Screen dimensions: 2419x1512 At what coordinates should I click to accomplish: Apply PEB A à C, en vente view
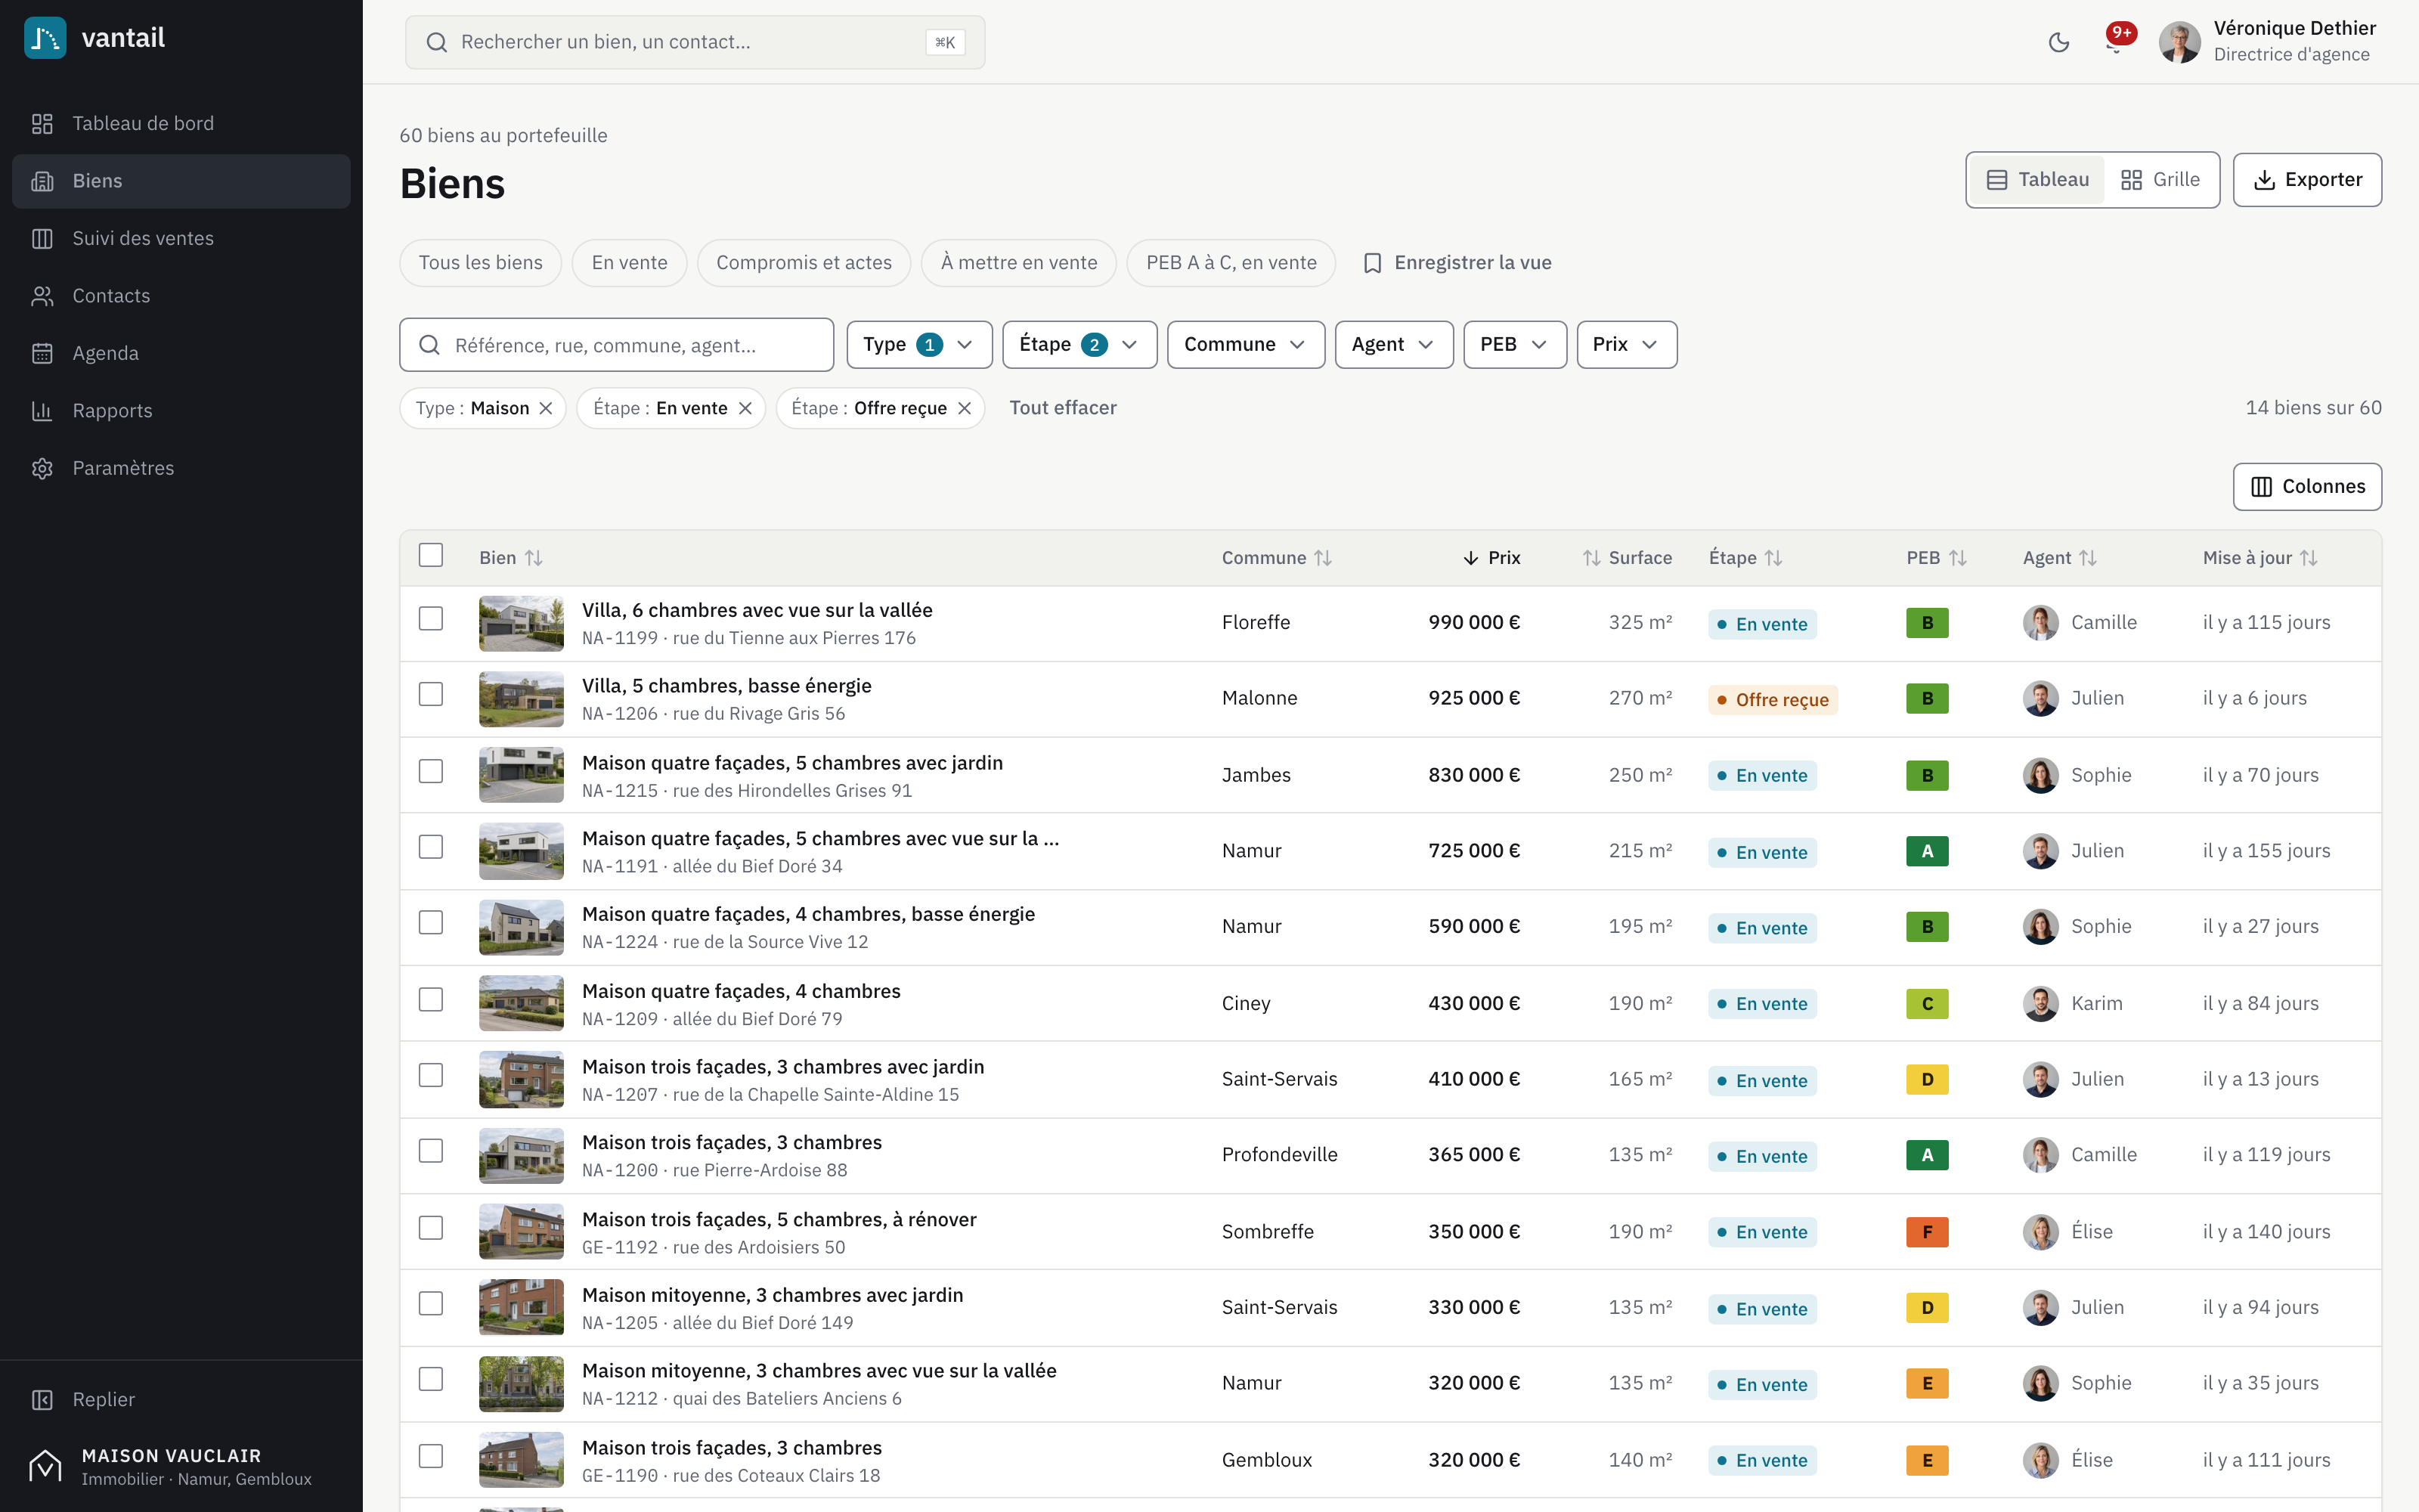point(1231,263)
